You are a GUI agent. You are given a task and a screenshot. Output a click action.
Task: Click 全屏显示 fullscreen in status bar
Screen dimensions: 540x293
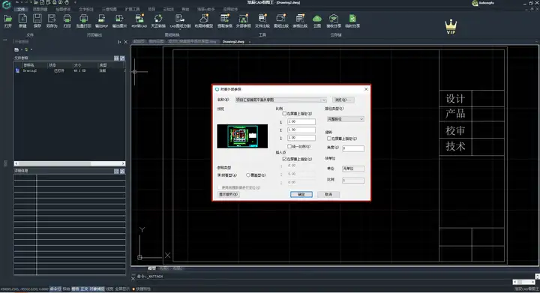(122, 289)
